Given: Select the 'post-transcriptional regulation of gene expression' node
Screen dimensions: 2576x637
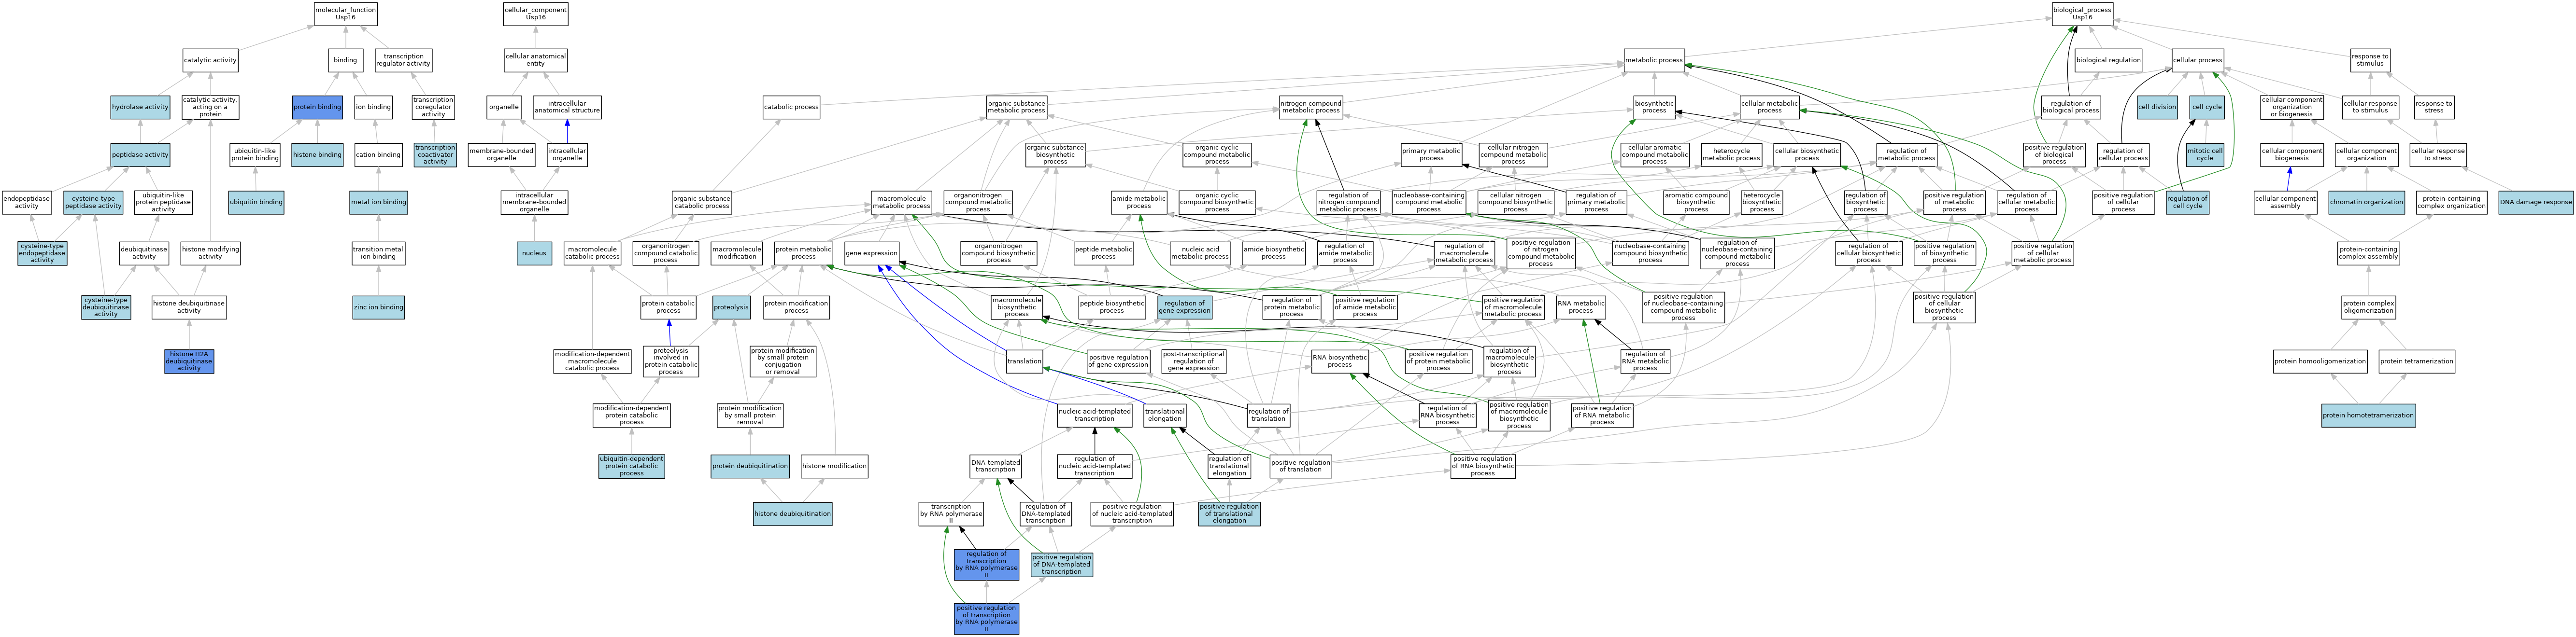Looking at the screenshot, I should [1194, 361].
